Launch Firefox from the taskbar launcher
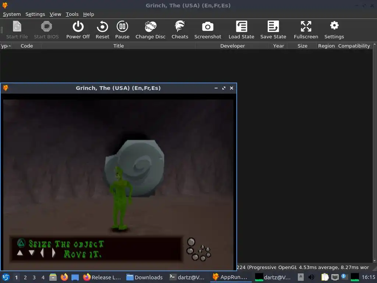Image resolution: width=377 pixels, height=283 pixels. click(x=64, y=277)
